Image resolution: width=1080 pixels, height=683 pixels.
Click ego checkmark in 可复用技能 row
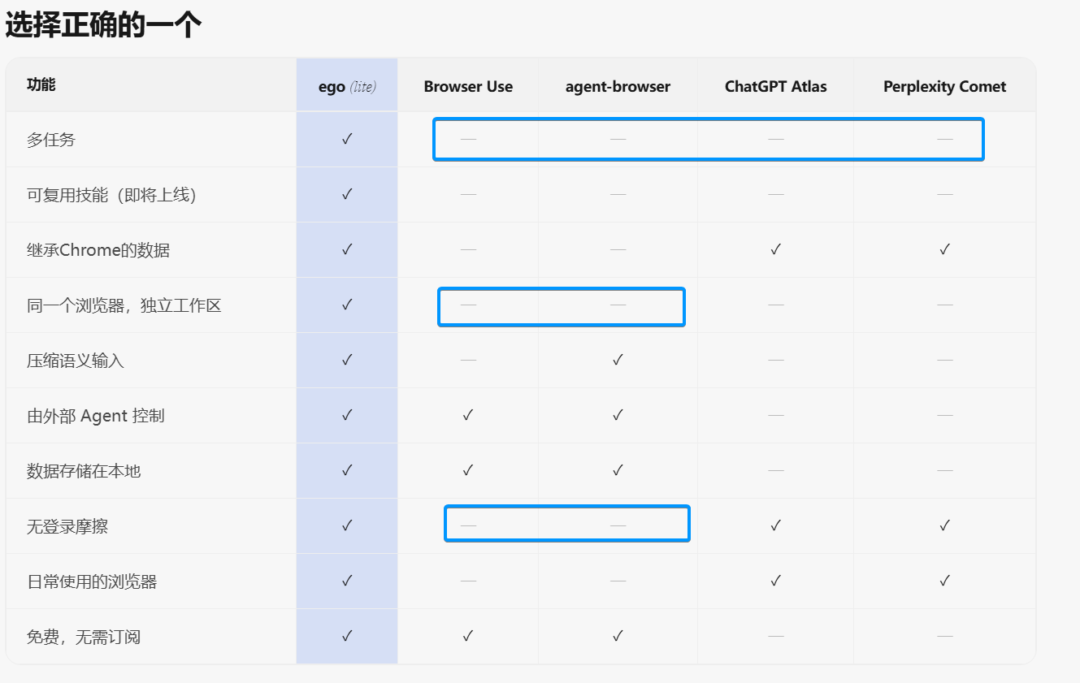coord(347,194)
